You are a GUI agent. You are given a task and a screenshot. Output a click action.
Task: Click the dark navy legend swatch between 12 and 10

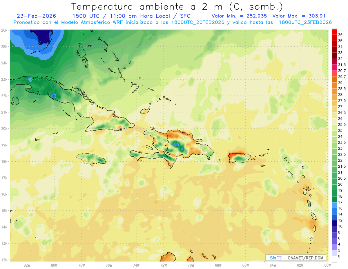click(x=334, y=223)
